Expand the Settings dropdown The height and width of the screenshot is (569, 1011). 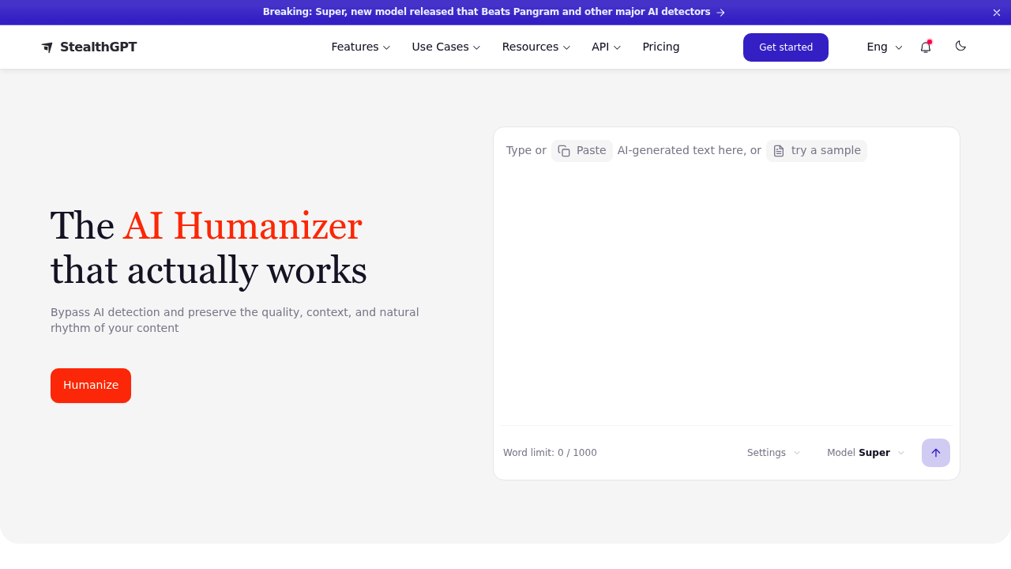[x=774, y=453]
